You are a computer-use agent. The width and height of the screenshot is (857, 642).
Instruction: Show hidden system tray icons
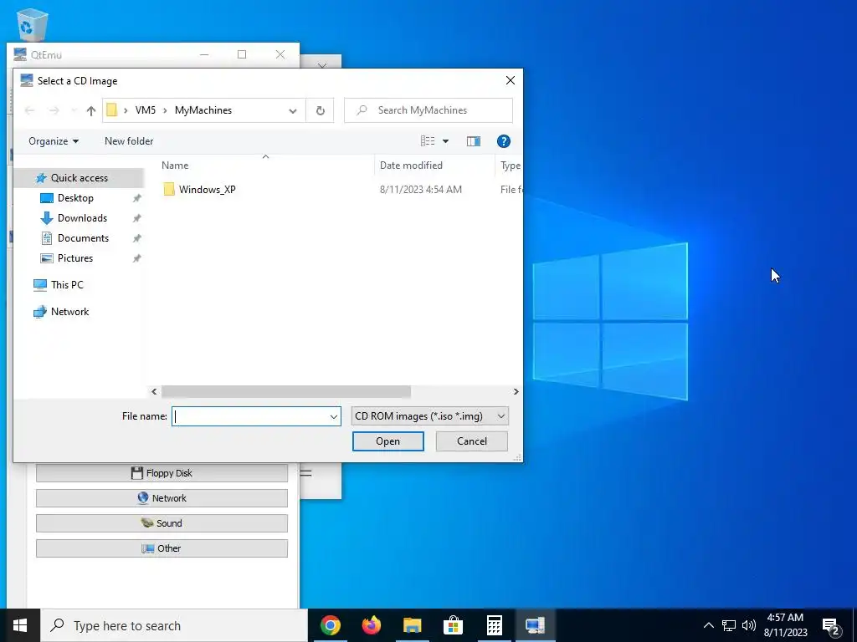click(708, 625)
